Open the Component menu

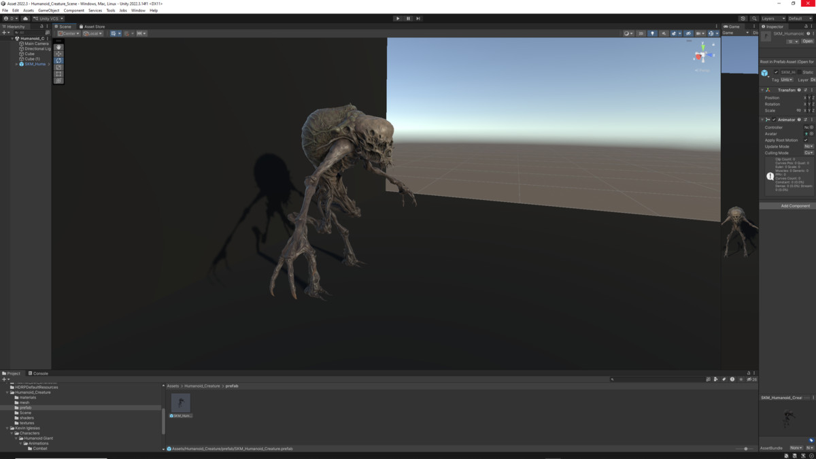(74, 10)
